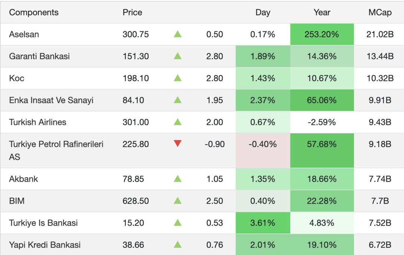Click the up arrow for Turkish Airlines
Image resolution: width=404 pixels, height=255 pixels.
(x=177, y=122)
